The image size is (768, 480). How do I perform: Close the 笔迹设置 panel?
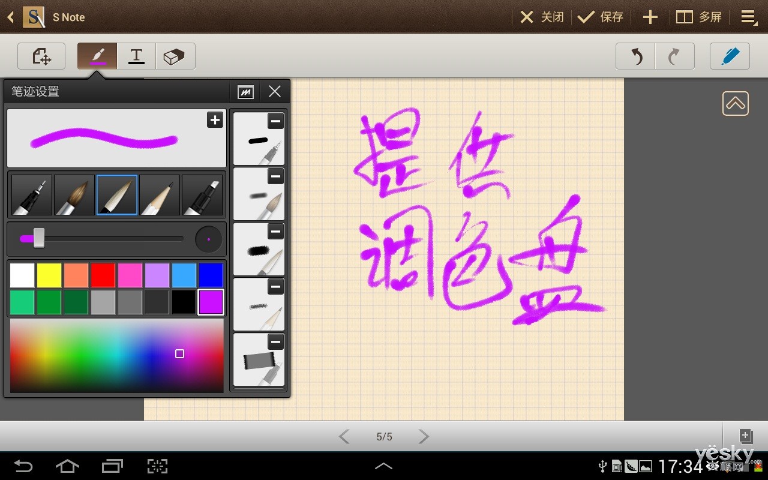[275, 91]
